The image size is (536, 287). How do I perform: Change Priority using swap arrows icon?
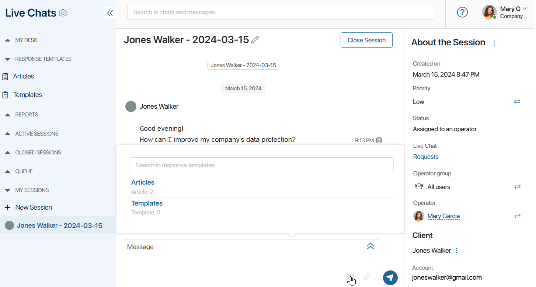coord(517,102)
